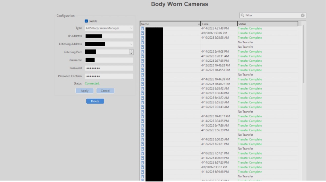Click camera icon for 4/14/2026 4:21:48 PM row
This screenshot has width=326, height=182.
142,29
